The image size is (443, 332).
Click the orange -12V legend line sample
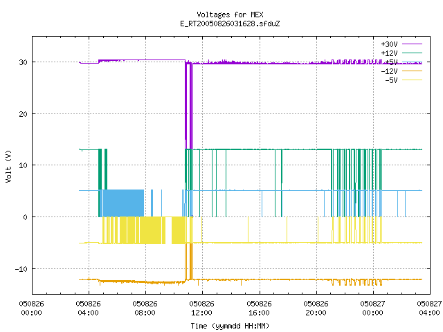pos(412,71)
